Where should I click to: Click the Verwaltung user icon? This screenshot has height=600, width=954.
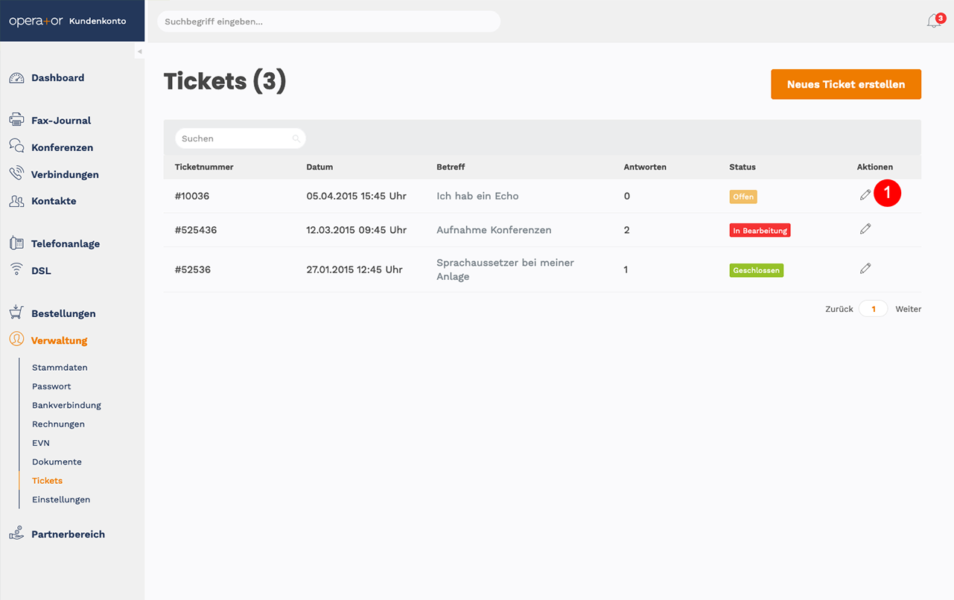(16, 339)
